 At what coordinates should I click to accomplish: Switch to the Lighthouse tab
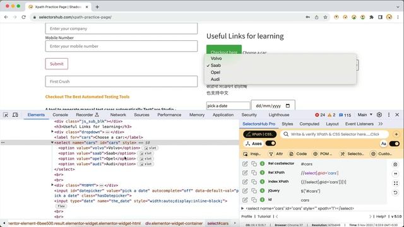[279, 115]
